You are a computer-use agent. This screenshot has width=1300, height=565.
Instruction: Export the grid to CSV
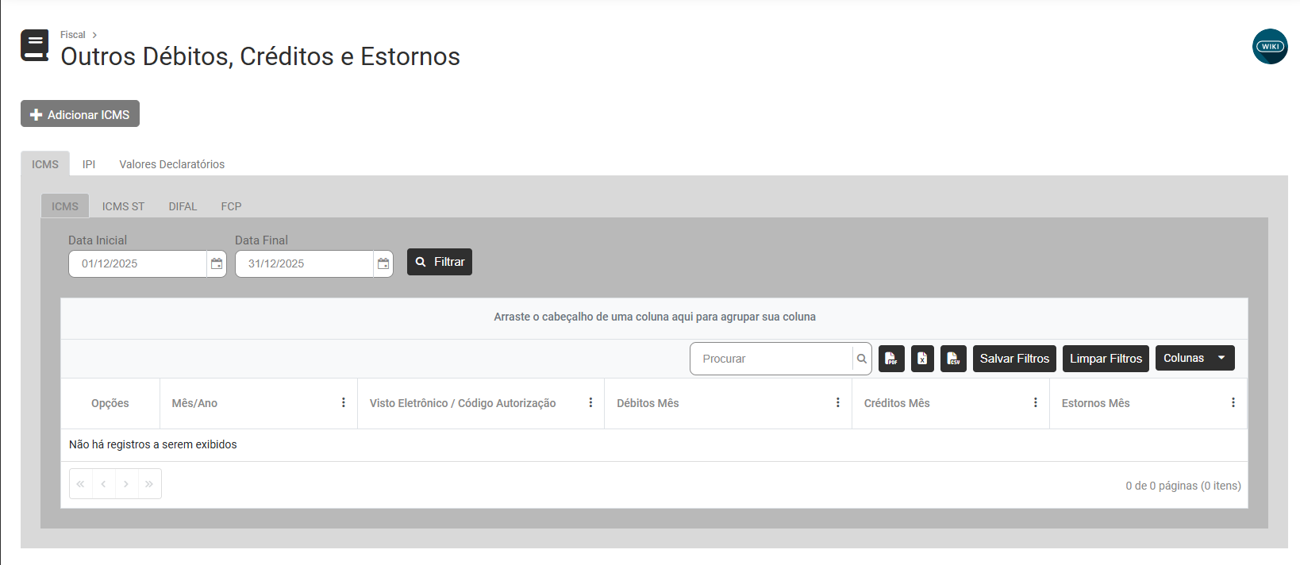pos(953,359)
